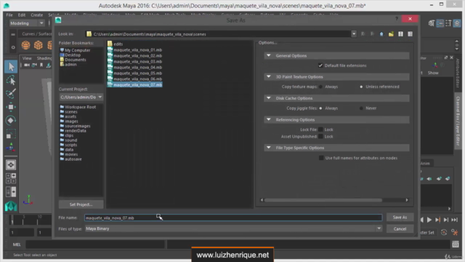This screenshot has width=465, height=262.
Task: Click the MEL command line input
Action: coord(95,245)
